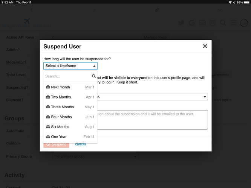The image size is (251, 188).
Task: Click briefcase icon beside Three Months
Action: 48,107
